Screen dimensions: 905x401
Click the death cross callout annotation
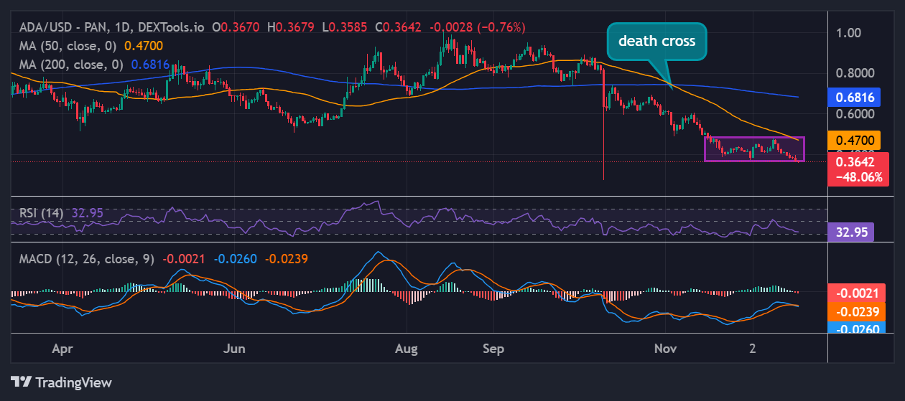pyautogui.click(x=656, y=41)
